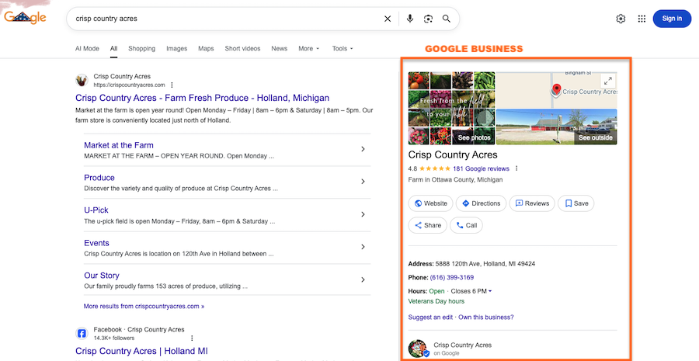The image size is (699, 361).
Task: Clear the search box with the X icon
Action: pyautogui.click(x=388, y=19)
